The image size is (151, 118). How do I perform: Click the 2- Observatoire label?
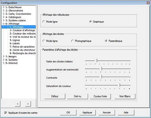[x=14, y=11]
